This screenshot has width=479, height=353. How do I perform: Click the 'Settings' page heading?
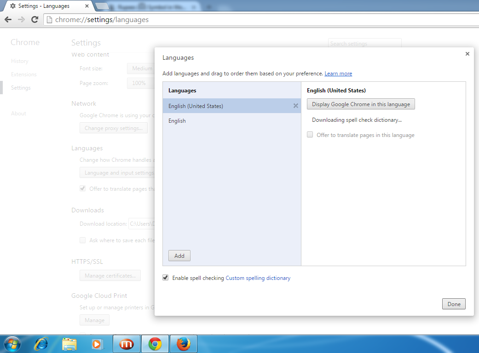[86, 43]
